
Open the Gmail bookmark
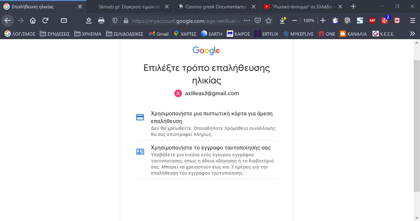159,34
